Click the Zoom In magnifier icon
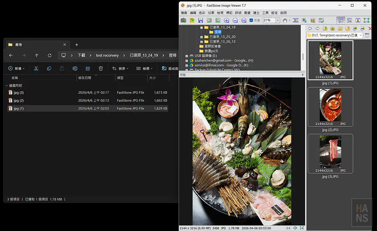Screen dimensions: 377x231 click(x=227, y=21)
